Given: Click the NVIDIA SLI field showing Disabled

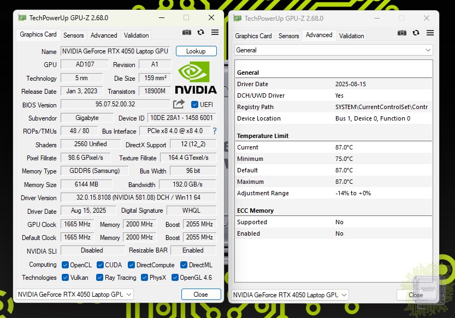Looking at the screenshot, I should (x=92, y=250).
